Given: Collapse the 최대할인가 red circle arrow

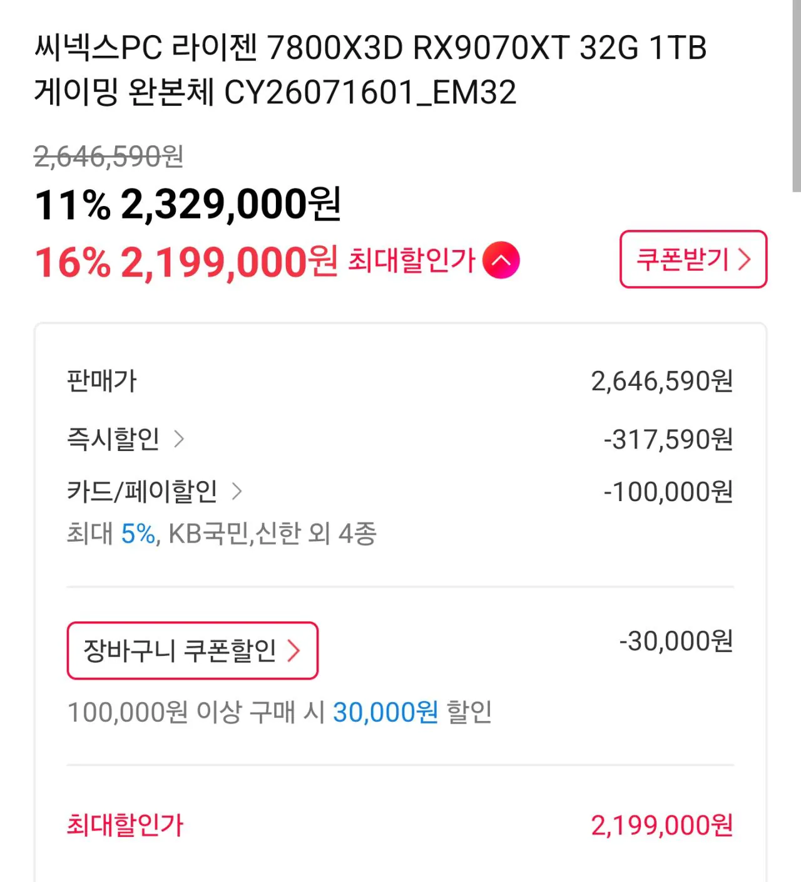Looking at the screenshot, I should (x=501, y=260).
